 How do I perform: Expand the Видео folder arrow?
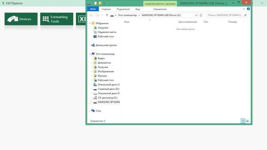coord(92,58)
